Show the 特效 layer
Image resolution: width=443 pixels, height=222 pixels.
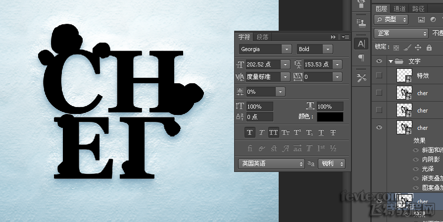(x=380, y=75)
